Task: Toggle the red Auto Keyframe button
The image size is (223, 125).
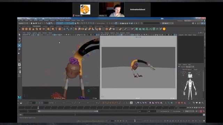Action: coord(201,111)
